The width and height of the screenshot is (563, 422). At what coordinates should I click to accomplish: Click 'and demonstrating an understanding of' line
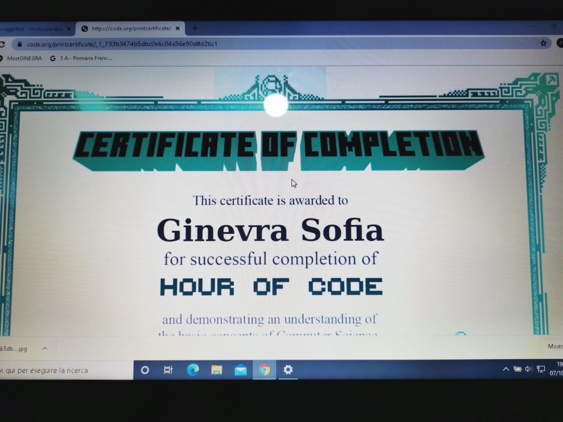(x=269, y=319)
